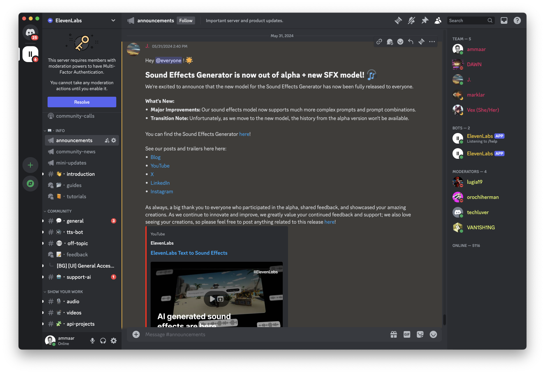Open threads icon in channel header
Viewport: 545px width, 374px height.
[x=398, y=20]
